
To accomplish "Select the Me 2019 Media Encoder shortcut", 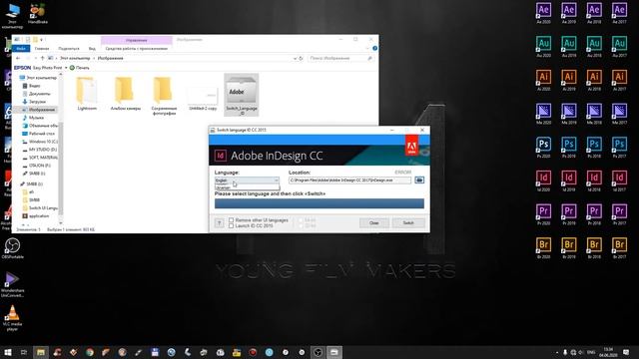I will (x=569, y=114).
